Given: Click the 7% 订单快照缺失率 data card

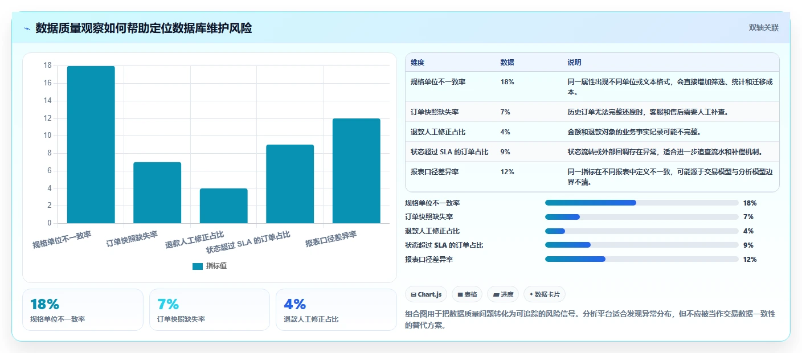Looking at the screenshot, I should (x=210, y=310).
